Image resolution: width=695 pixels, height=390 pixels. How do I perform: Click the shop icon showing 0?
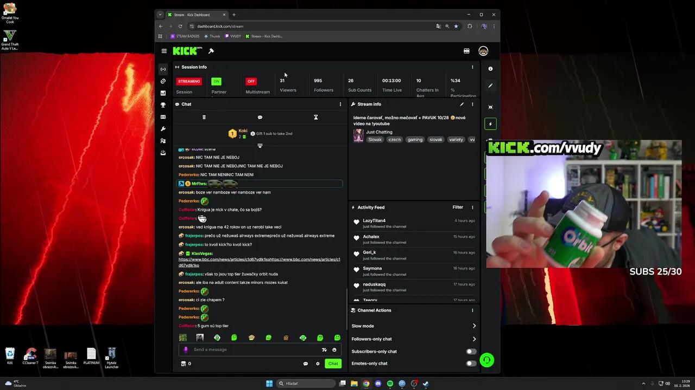pyautogui.click(x=186, y=363)
